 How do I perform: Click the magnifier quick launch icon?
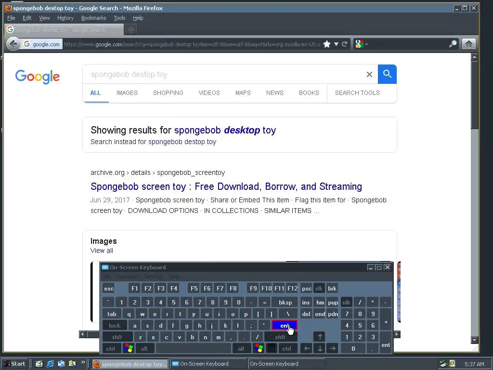[x=72, y=364]
